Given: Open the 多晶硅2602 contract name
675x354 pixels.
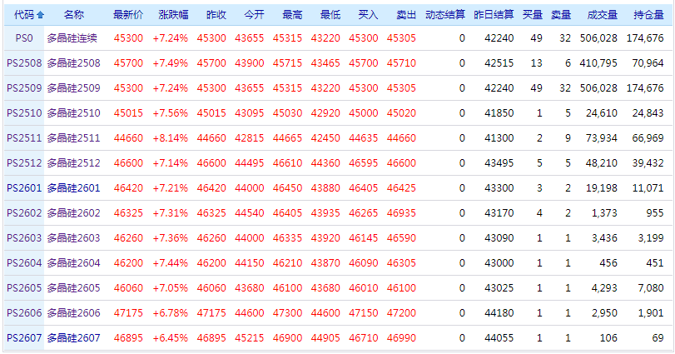Looking at the screenshot, I should pos(73,212).
